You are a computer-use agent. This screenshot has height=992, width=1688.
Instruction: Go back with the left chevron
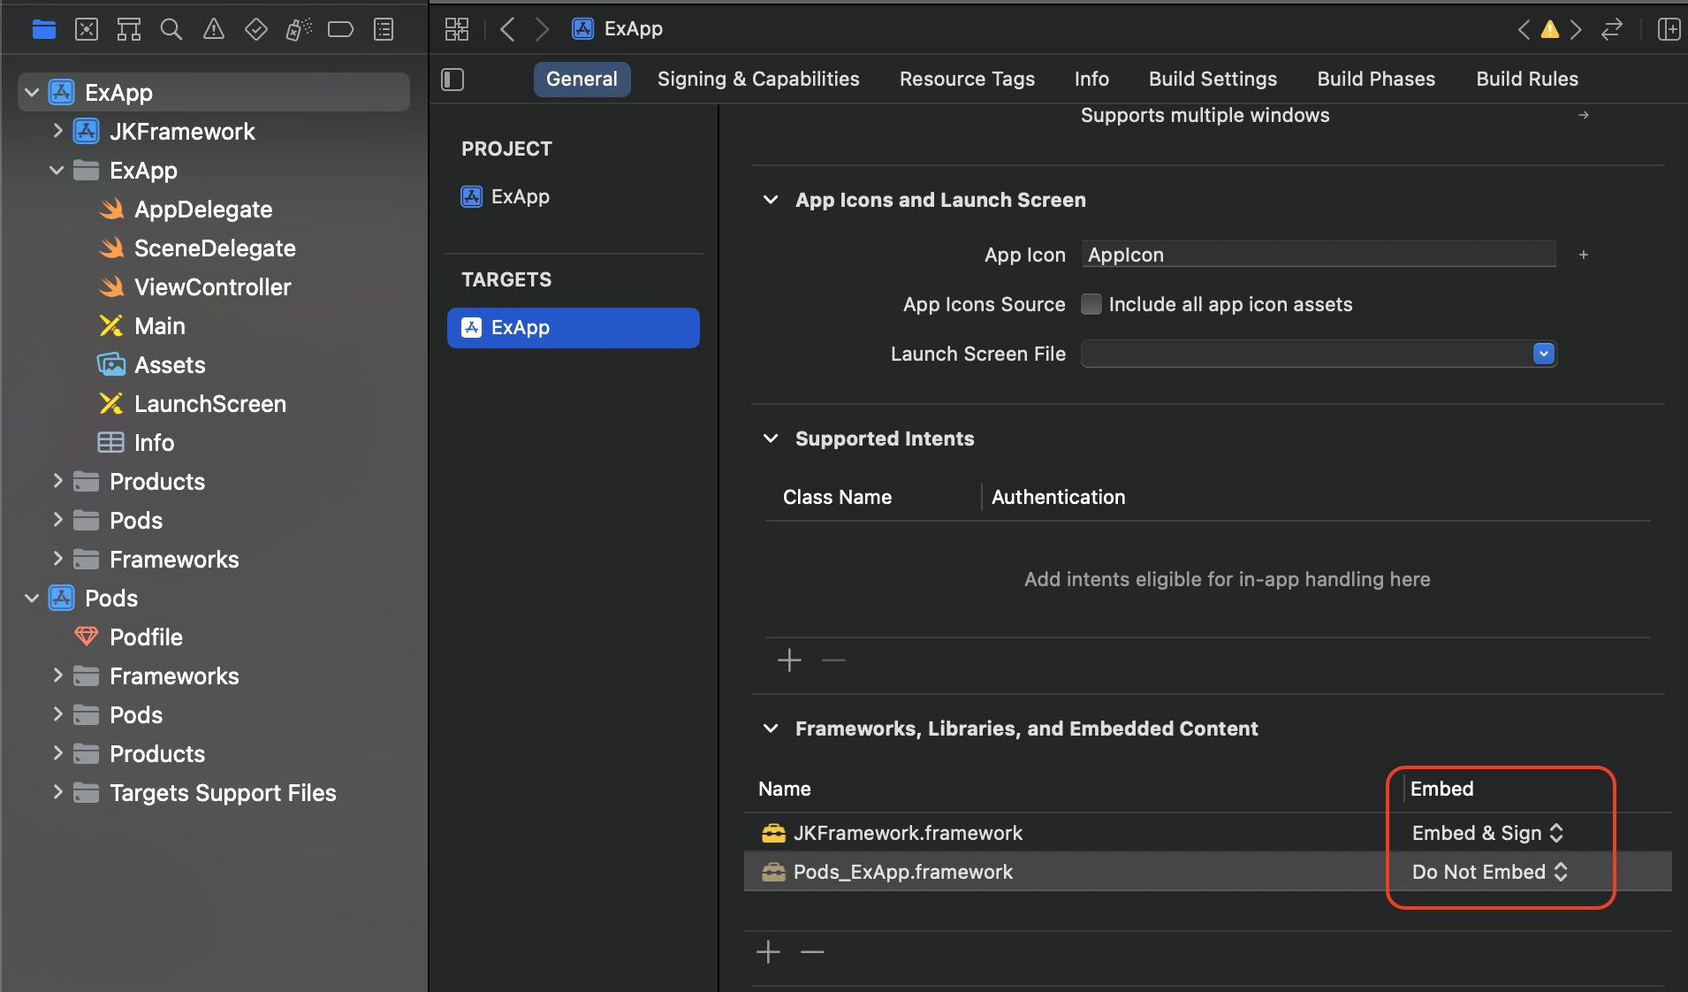pyautogui.click(x=507, y=29)
